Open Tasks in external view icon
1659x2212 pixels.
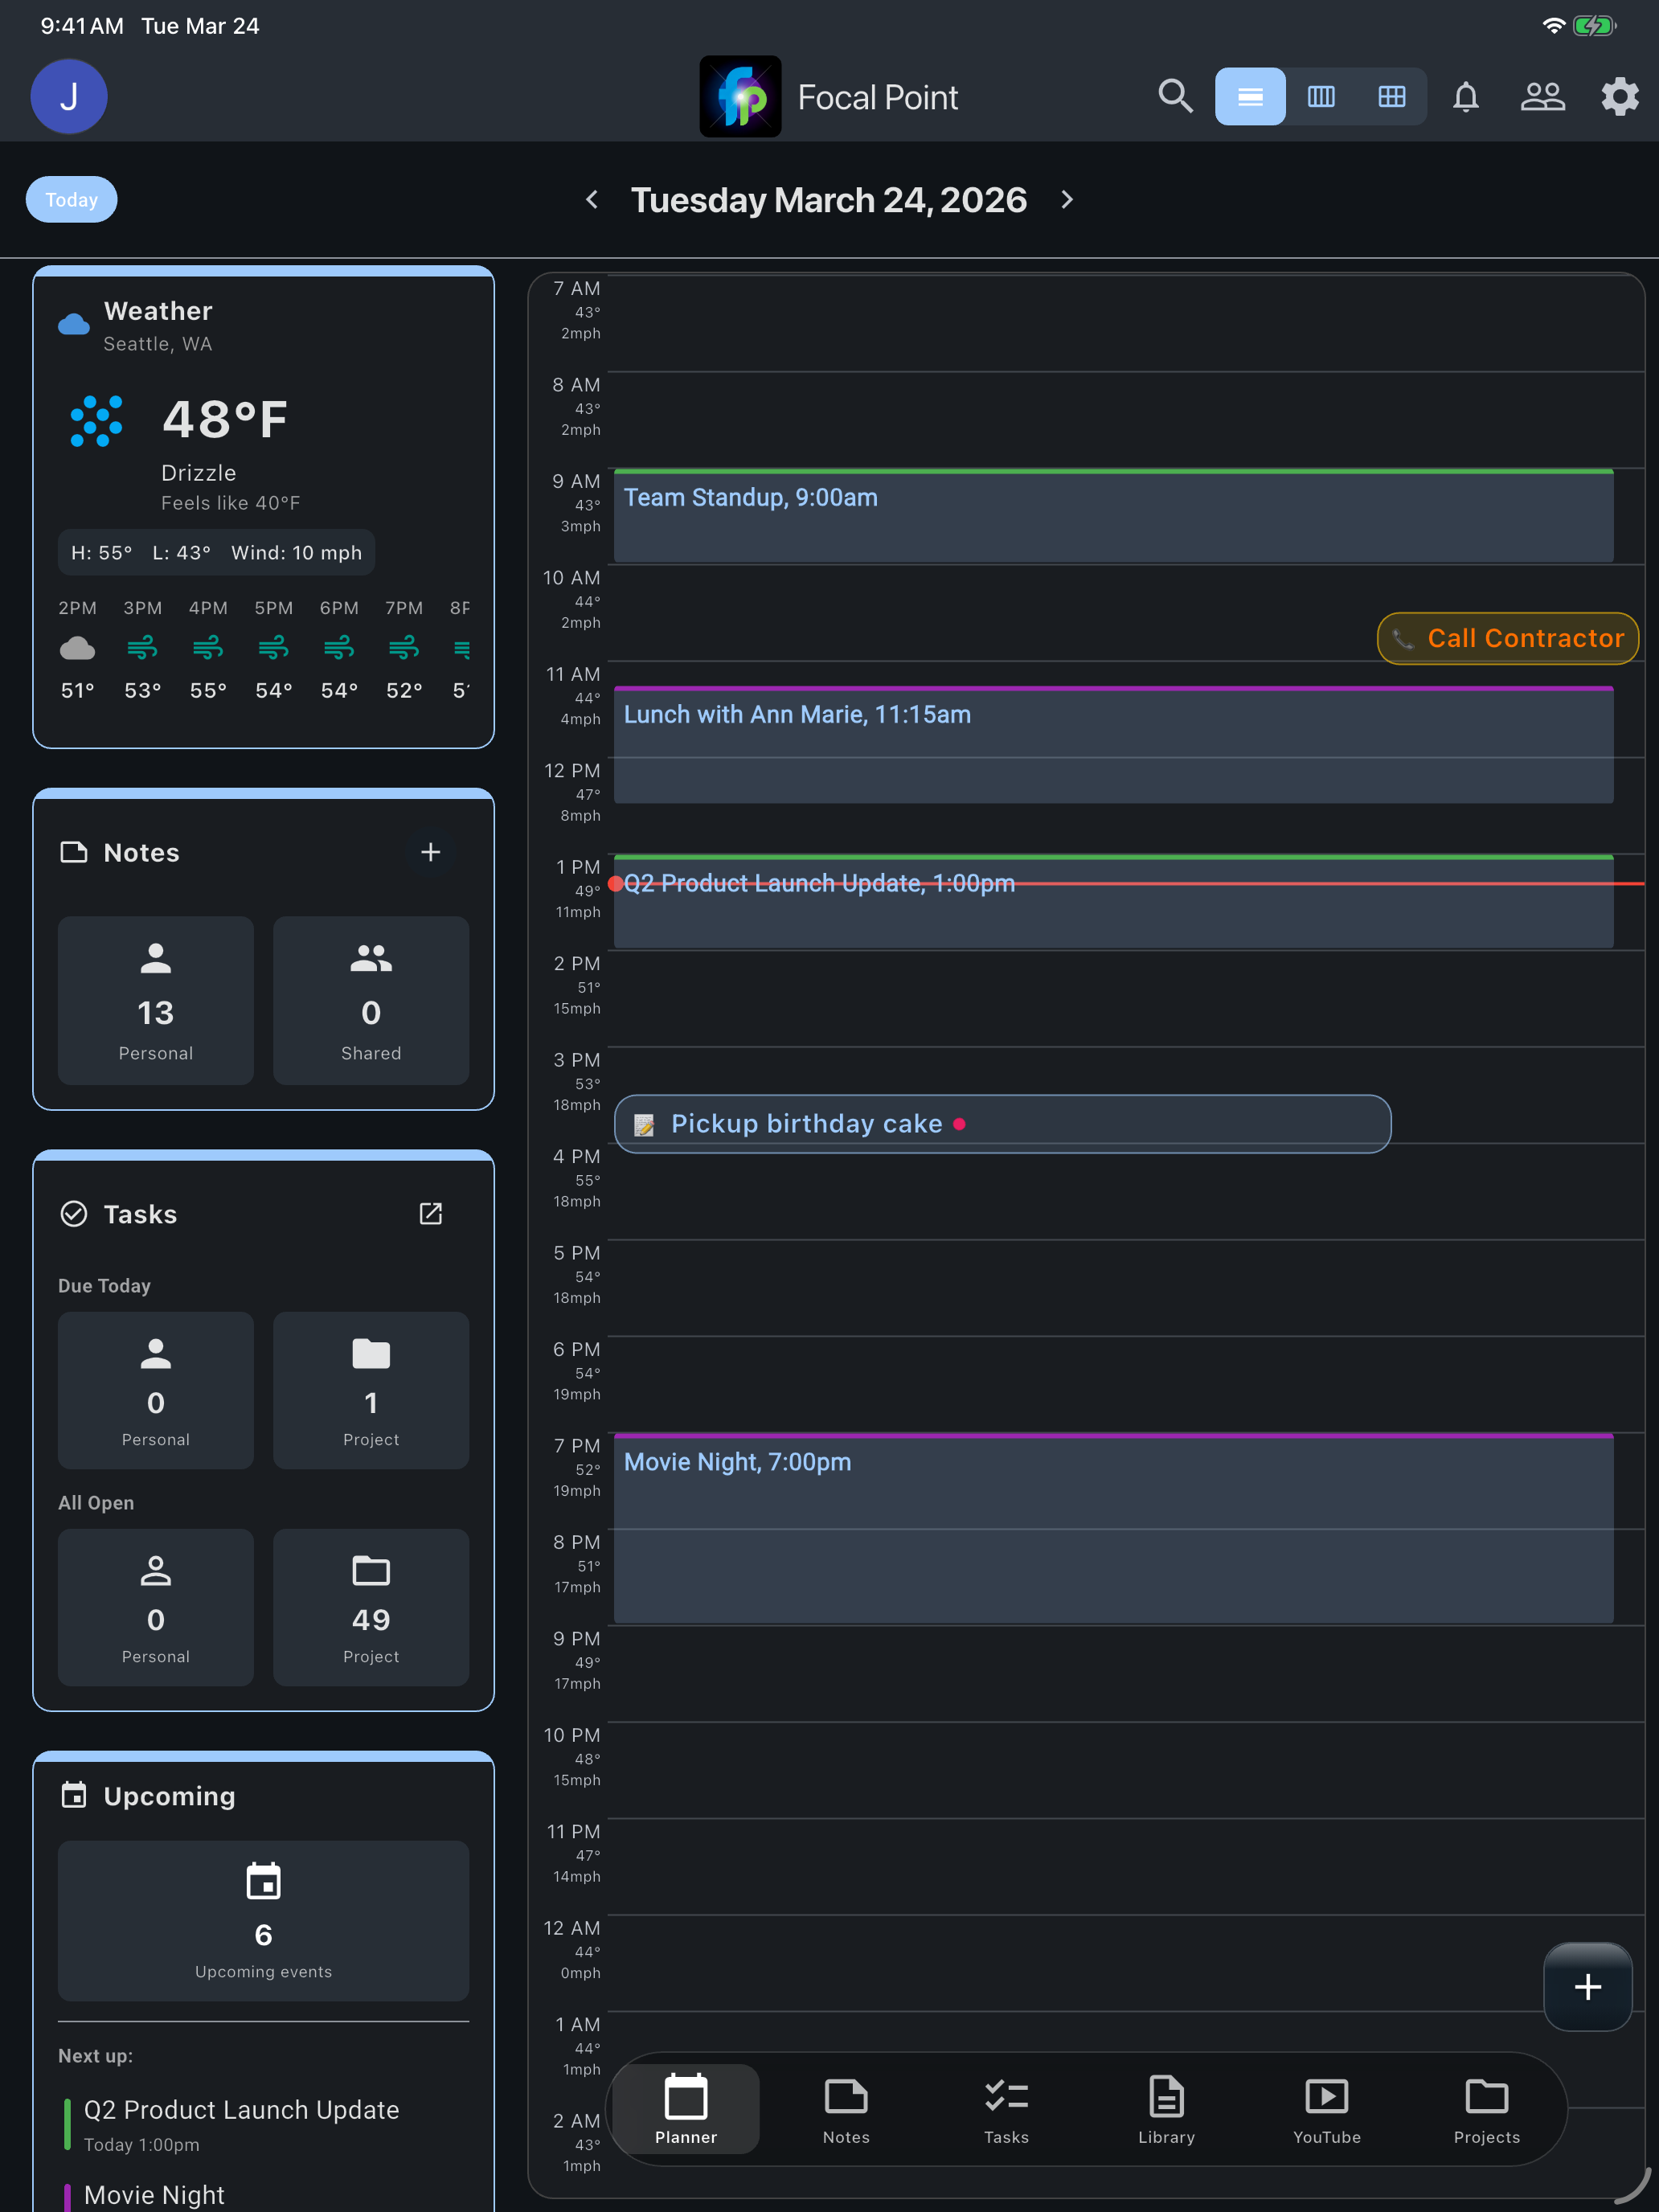pyautogui.click(x=430, y=1213)
